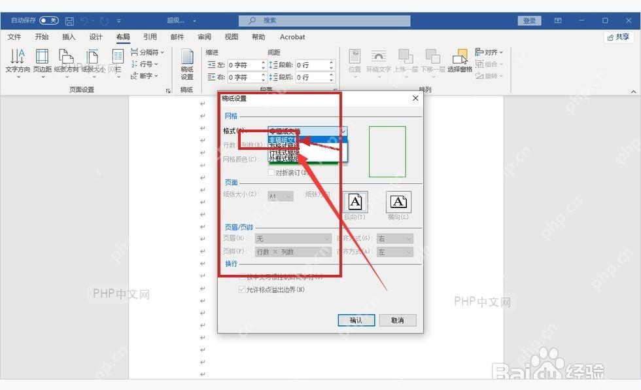Switch to the 开始 tab
Screen dimensions: 641x390
42,37
